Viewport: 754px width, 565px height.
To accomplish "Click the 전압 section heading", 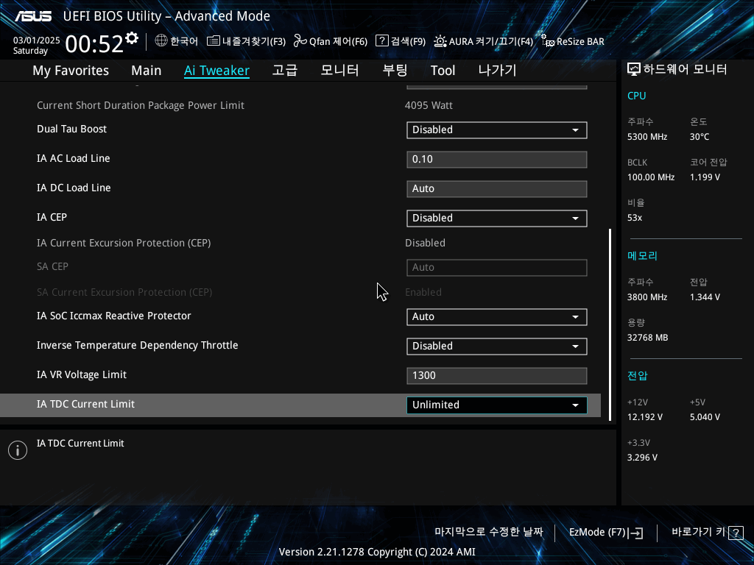I will click(x=637, y=376).
